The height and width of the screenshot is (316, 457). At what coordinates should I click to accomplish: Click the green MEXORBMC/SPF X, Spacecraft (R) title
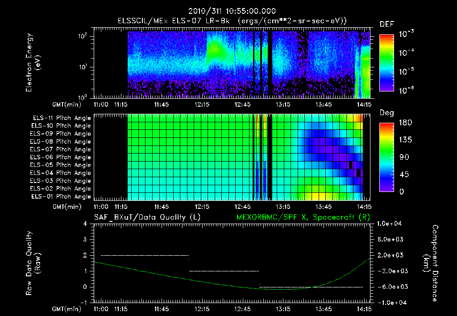(303, 217)
